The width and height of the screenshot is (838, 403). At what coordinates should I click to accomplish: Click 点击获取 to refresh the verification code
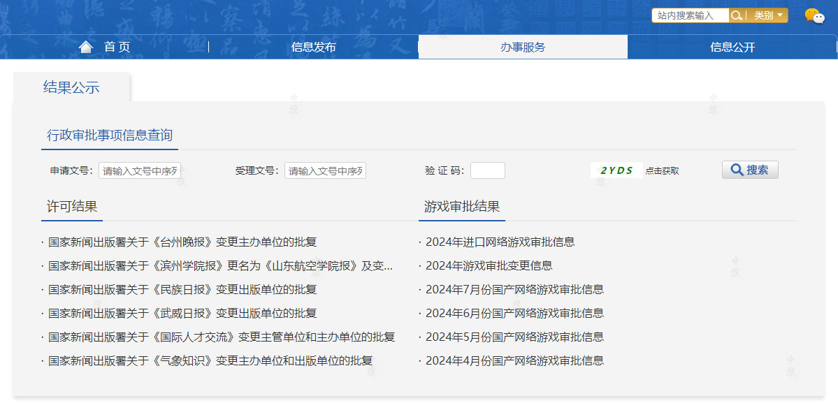pyautogui.click(x=661, y=170)
